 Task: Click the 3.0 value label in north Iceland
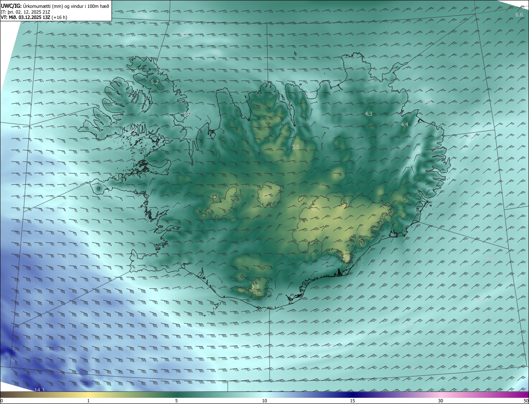(295, 147)
